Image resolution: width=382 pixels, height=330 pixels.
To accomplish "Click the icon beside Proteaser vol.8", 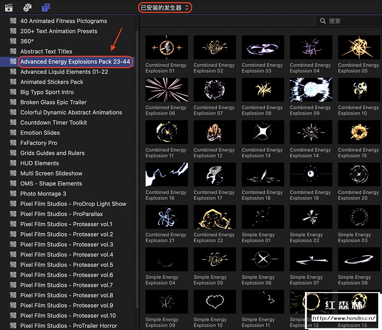I will (x=13, y=295).
